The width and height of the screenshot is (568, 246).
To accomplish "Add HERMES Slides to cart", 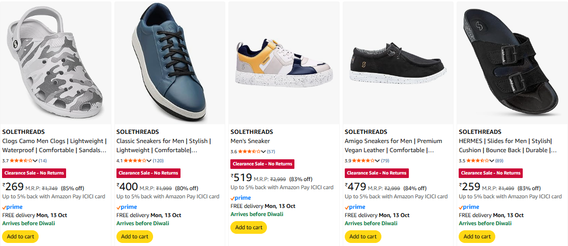I will (x=477, y=236).
